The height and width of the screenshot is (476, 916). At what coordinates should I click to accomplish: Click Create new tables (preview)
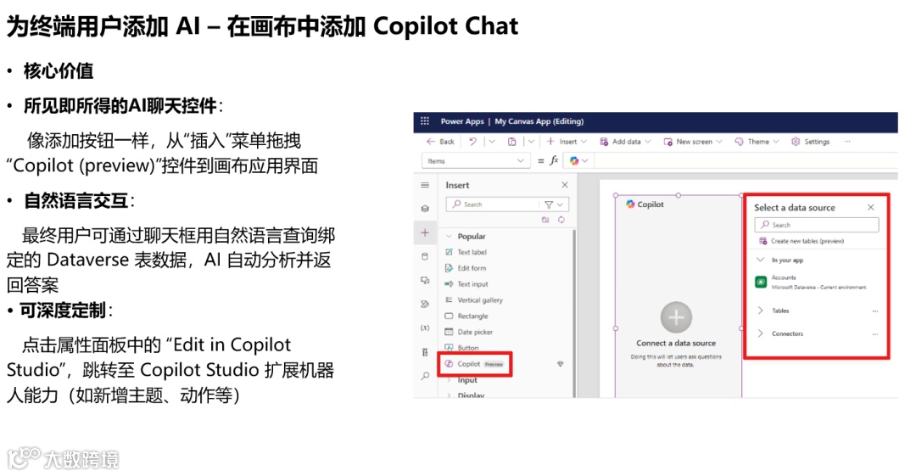click(801, 241)
